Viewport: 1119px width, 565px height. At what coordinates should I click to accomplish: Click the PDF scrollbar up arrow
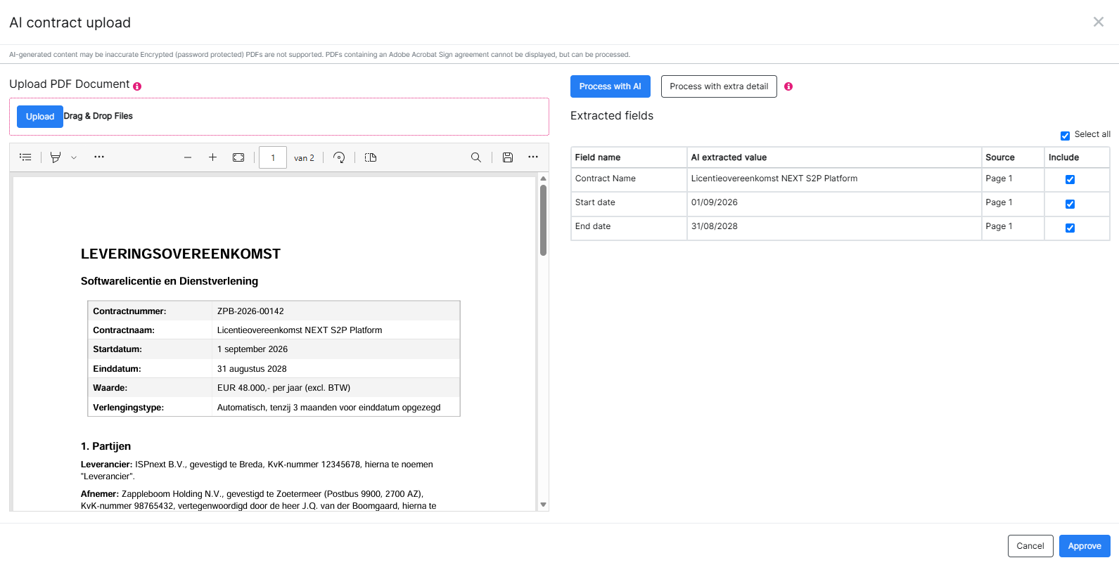click(x=543, y=178)
